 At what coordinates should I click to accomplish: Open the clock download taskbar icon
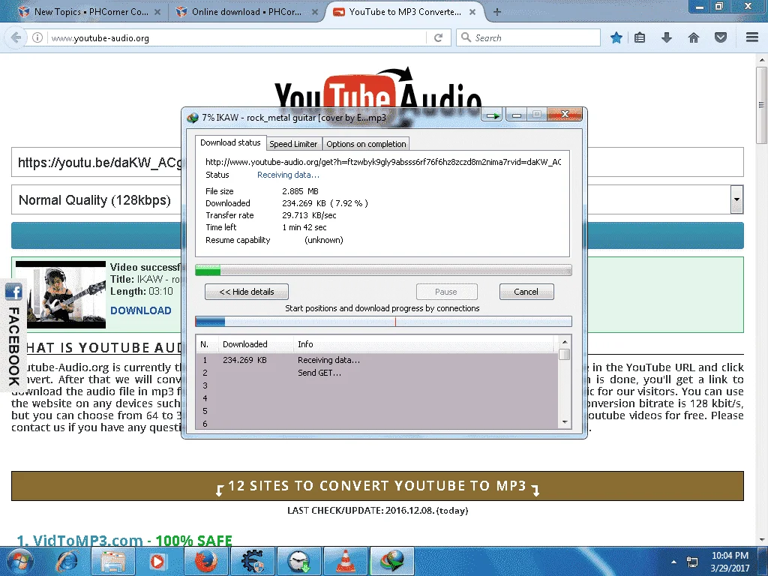coord(298,561)
